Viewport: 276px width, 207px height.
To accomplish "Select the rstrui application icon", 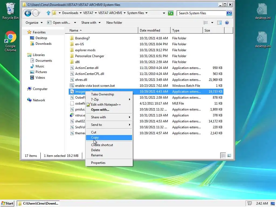I will [72, 115].
